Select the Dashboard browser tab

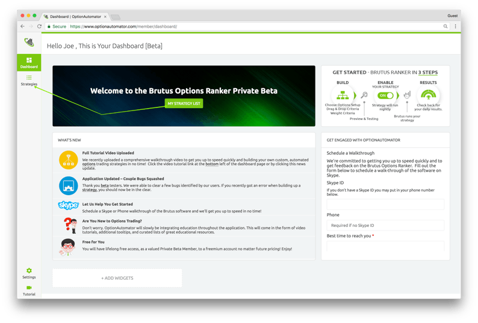pyautogui.click(x=75, y=16)
